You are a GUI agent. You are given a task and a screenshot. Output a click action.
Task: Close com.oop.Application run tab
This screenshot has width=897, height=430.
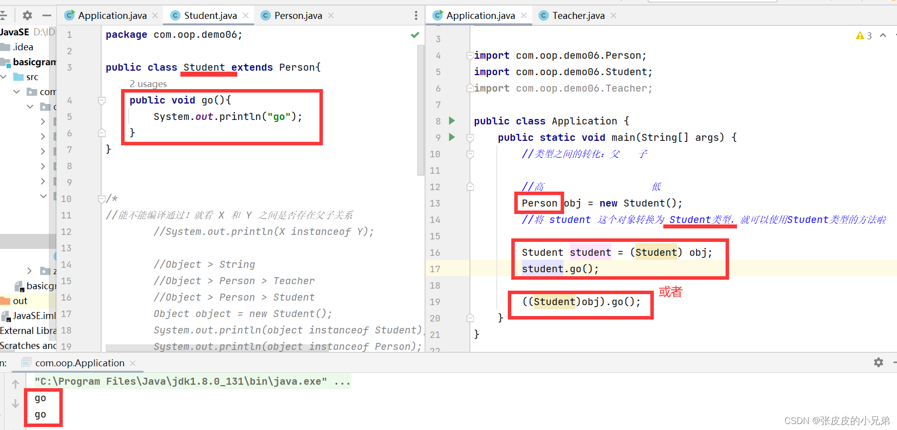coord(133,363)
